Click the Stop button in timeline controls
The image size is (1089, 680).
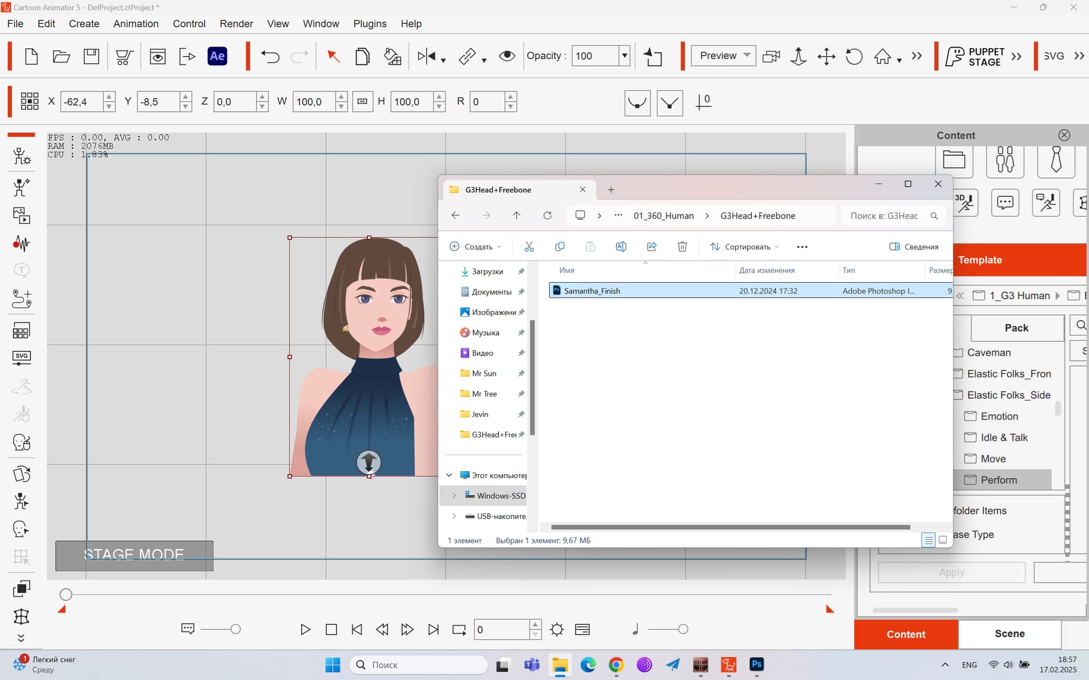coord(331,630)
